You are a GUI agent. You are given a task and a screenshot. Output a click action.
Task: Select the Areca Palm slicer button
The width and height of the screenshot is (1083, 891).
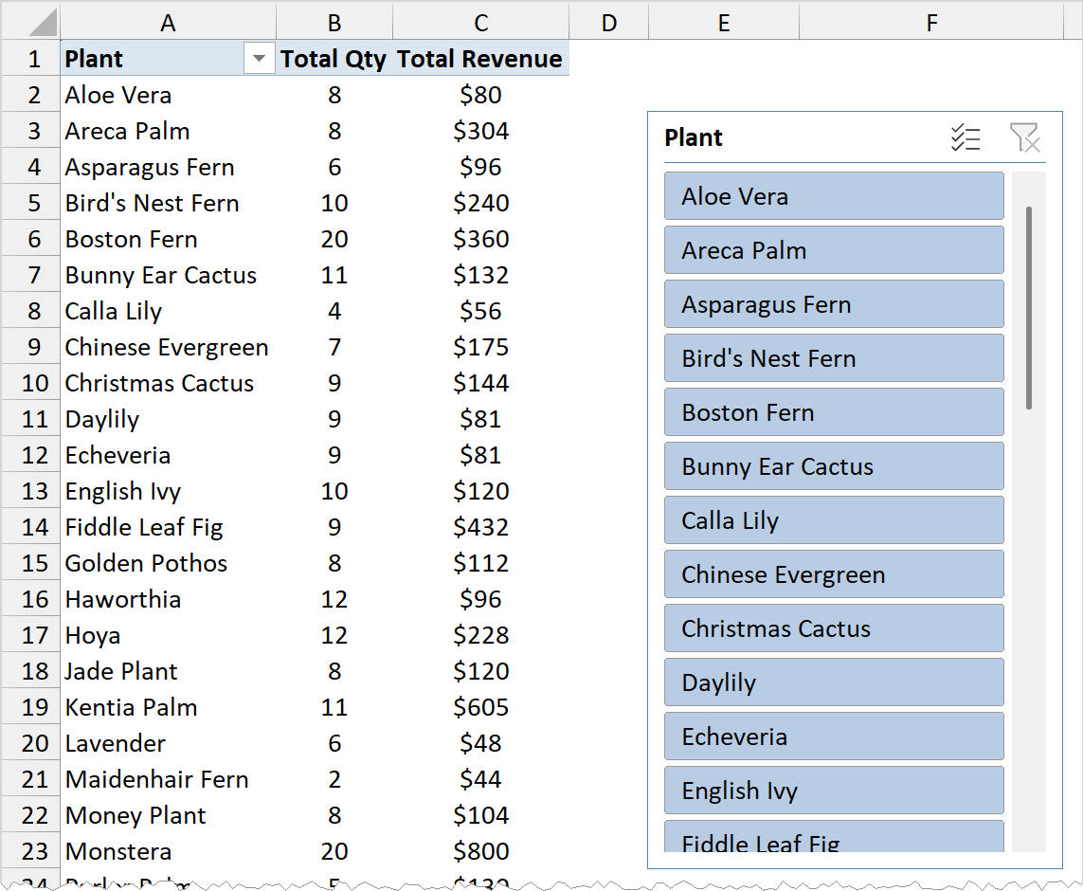(834, 250)
